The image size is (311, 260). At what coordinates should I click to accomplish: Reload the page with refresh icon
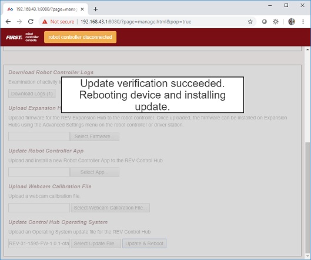pos(31,22)
